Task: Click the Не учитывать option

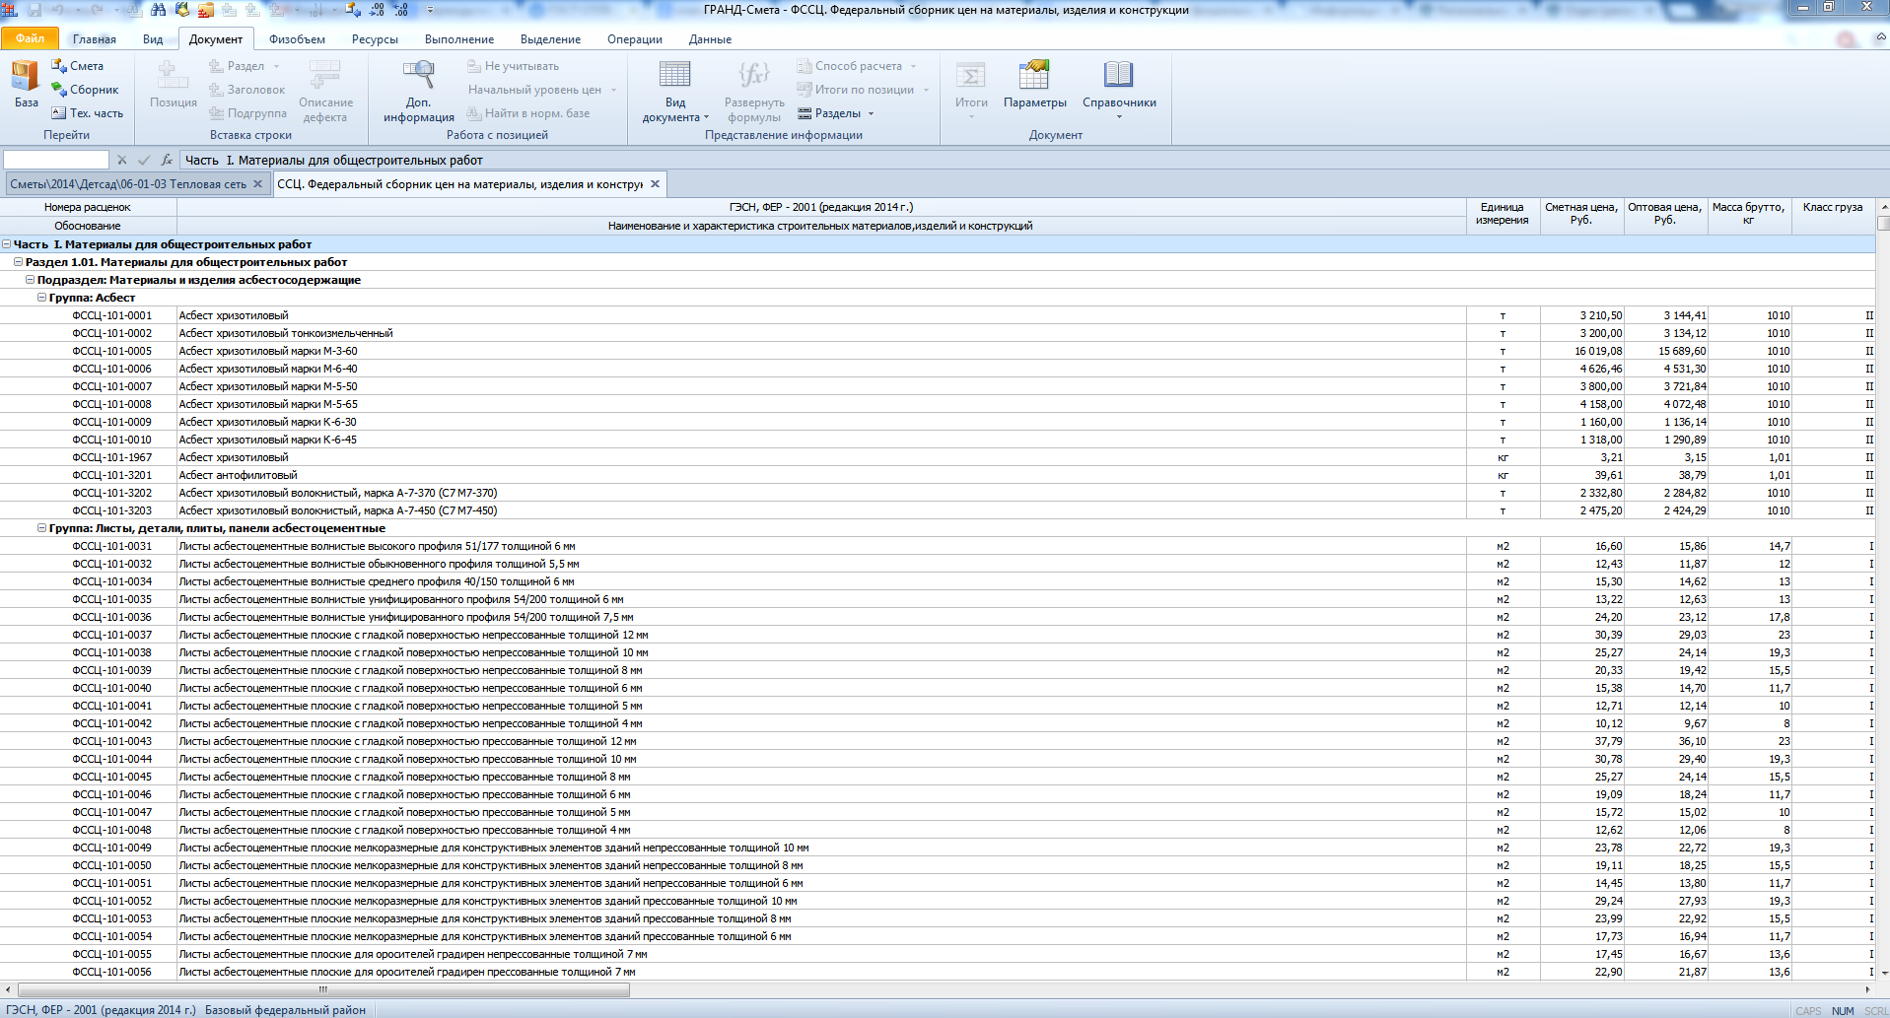Action: pos(513,66)
